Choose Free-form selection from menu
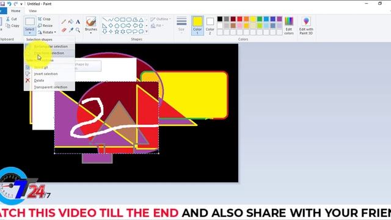This screenshot has width=391, height=220. (49, 53)
